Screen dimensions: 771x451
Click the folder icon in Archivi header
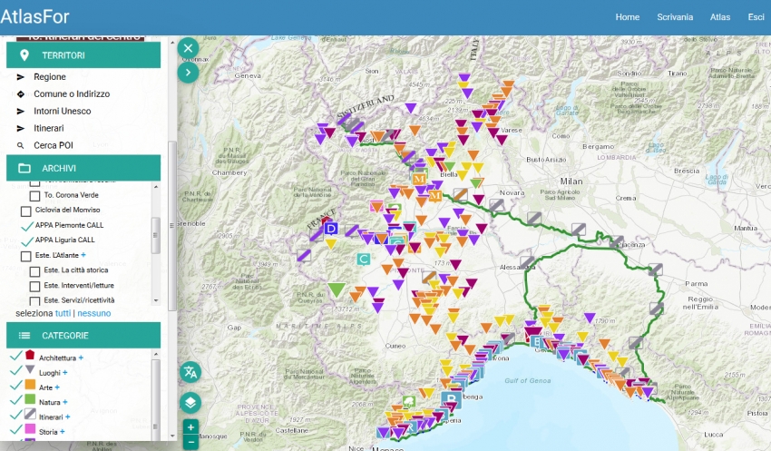point(24,168)
